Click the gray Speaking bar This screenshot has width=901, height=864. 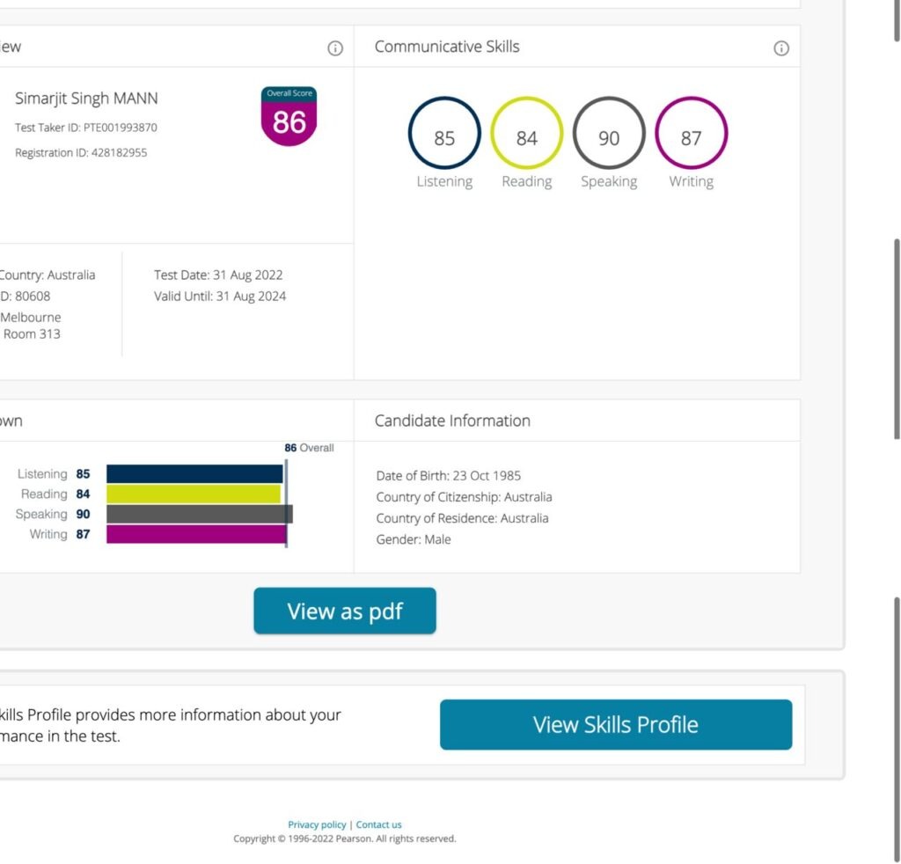click(199, 514)
